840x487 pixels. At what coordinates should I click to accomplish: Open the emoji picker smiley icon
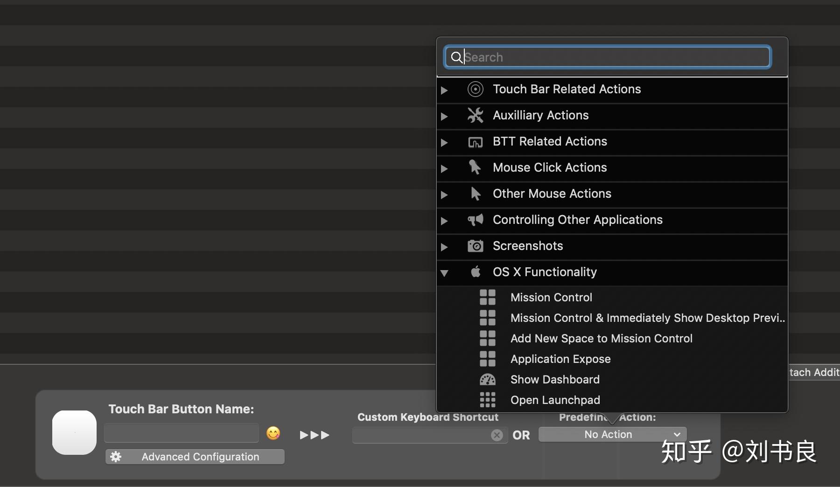(273, 433)
